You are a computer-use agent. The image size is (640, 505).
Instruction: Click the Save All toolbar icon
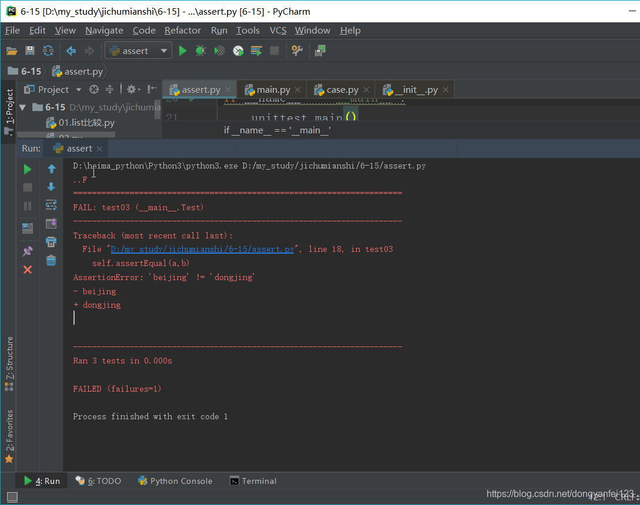tap(30, 51)
